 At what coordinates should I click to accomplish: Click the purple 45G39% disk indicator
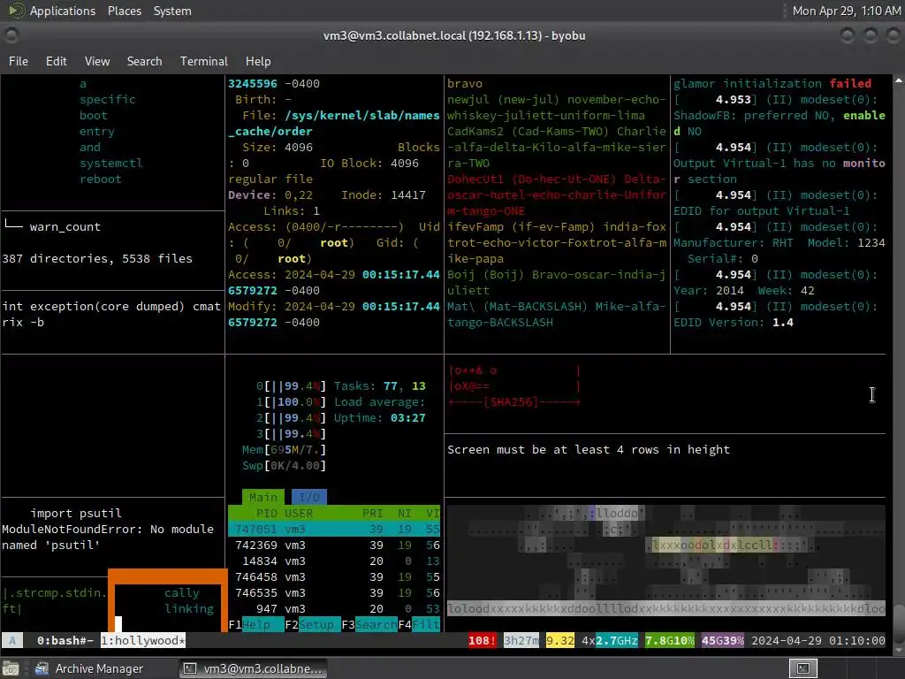coord(723,640)
